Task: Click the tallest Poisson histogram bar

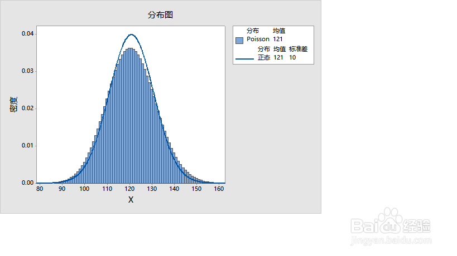Action: (131, 115)
